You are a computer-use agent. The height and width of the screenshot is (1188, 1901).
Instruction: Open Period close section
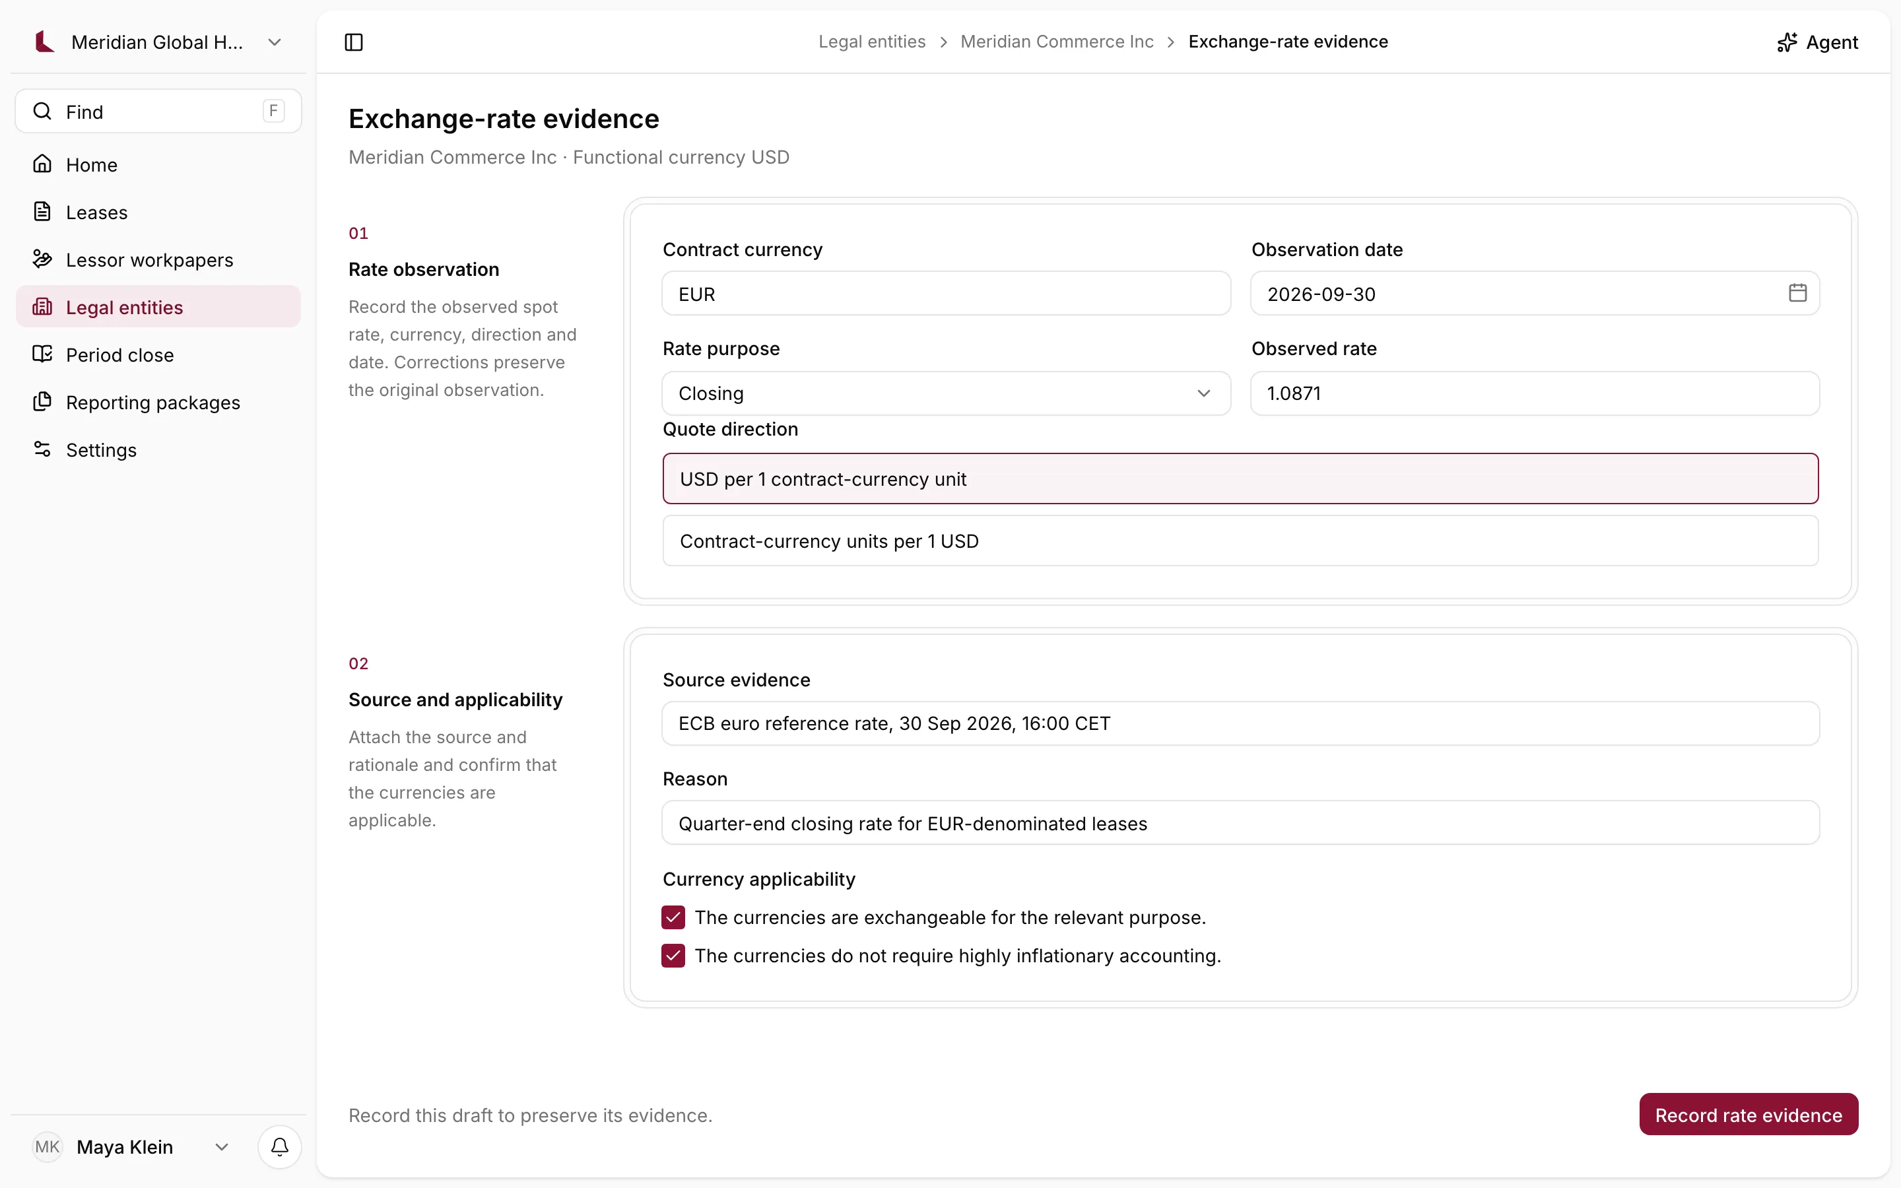158,354
